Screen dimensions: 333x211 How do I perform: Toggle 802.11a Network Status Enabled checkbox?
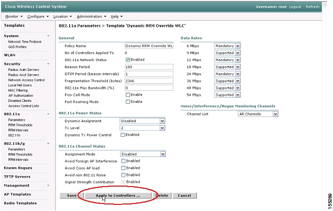click(128, 60)
